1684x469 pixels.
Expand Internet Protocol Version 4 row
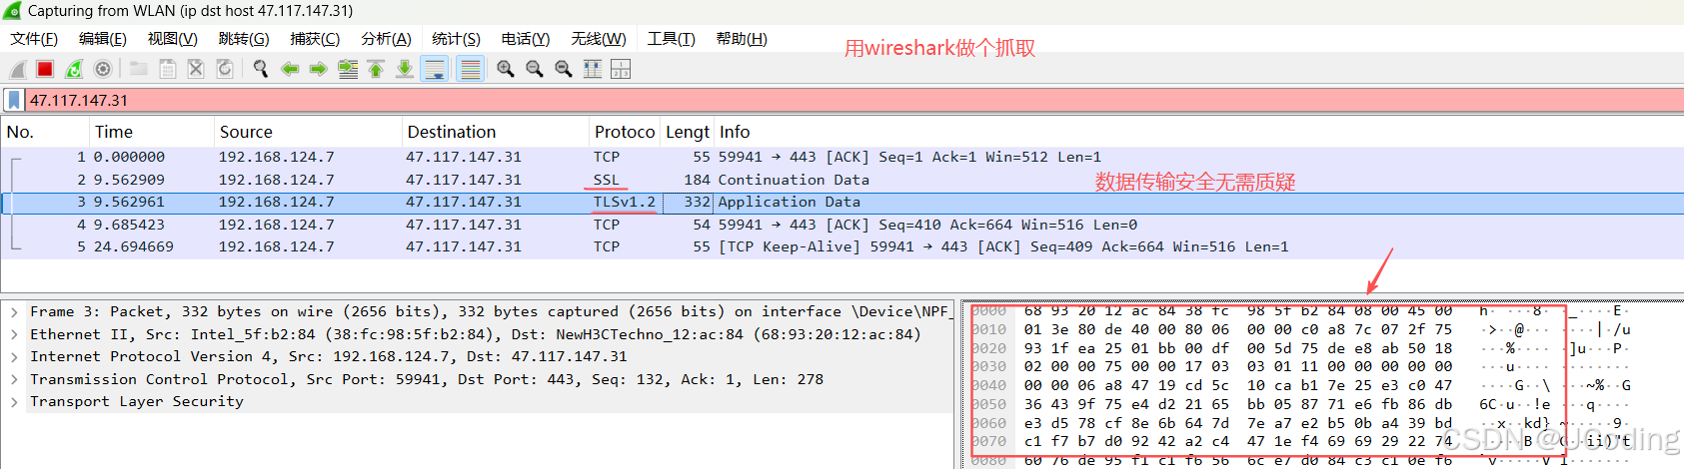coord(14,357)
